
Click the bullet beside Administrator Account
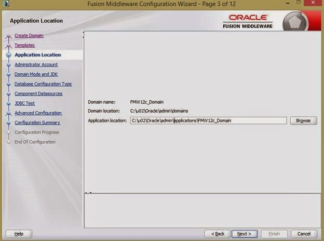point(9,65)
